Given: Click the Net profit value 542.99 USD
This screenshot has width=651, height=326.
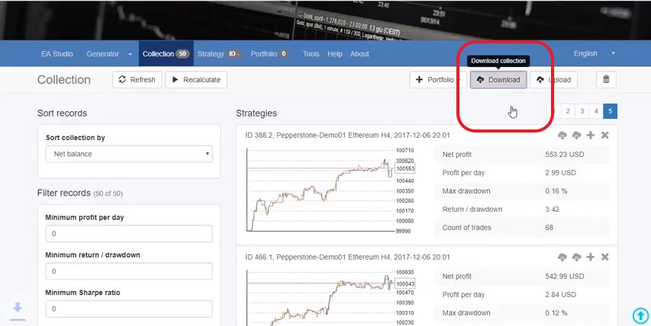Looking at the screenshot, I should pyautogui.click(x=565, y=276).
